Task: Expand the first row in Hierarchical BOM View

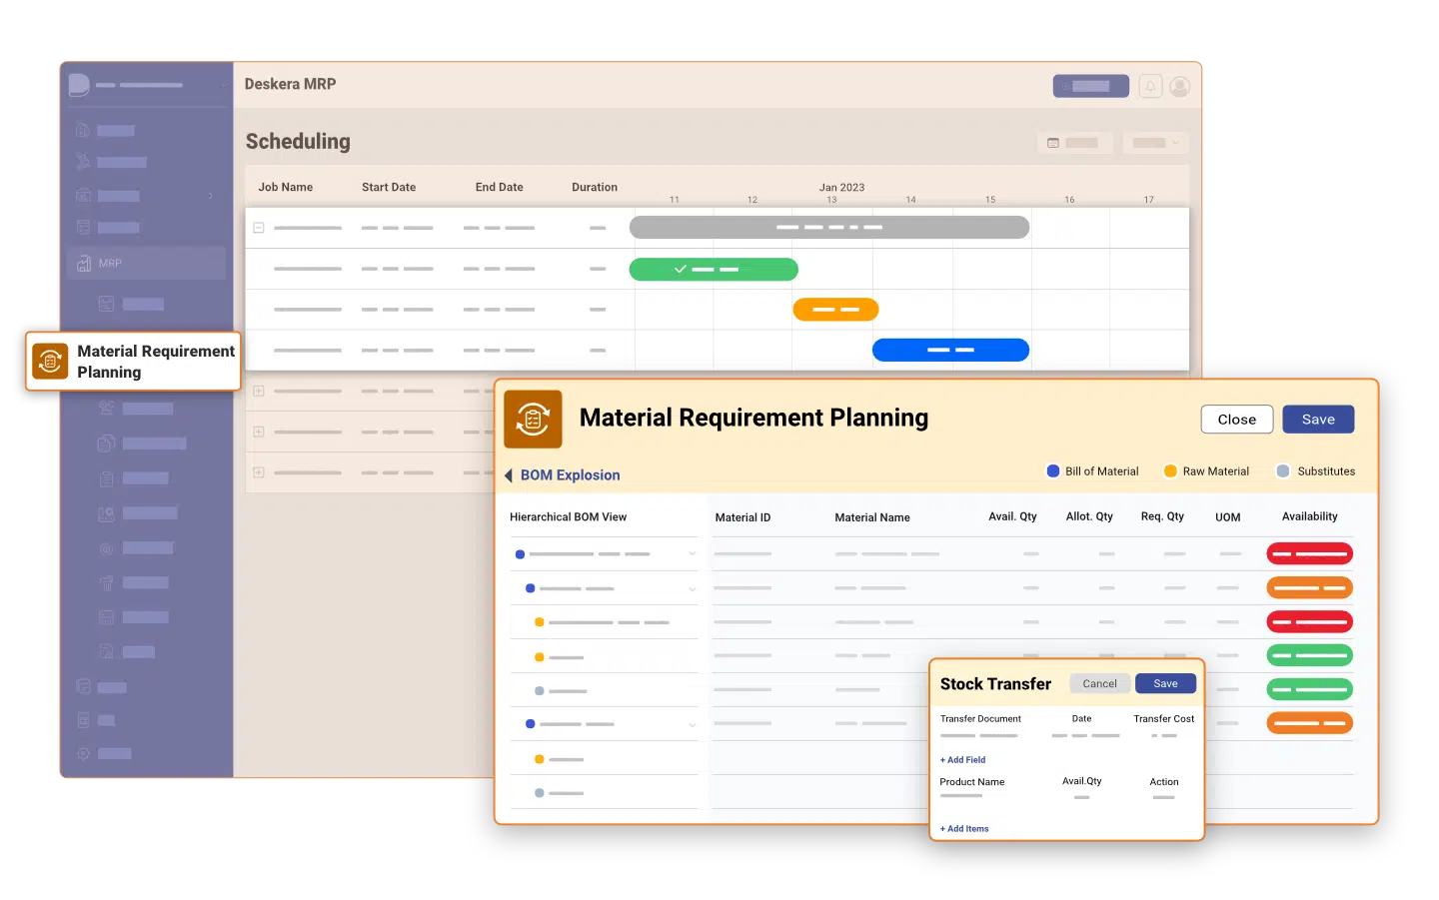Action: pyautogui.click(x=691, y=553)
